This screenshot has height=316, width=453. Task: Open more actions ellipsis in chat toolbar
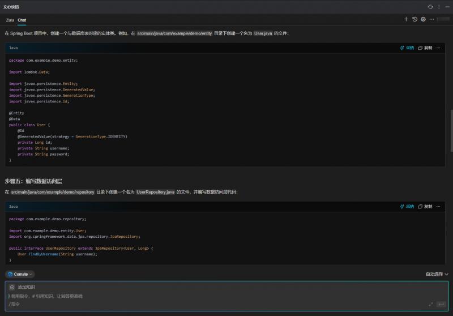(433, 19)
